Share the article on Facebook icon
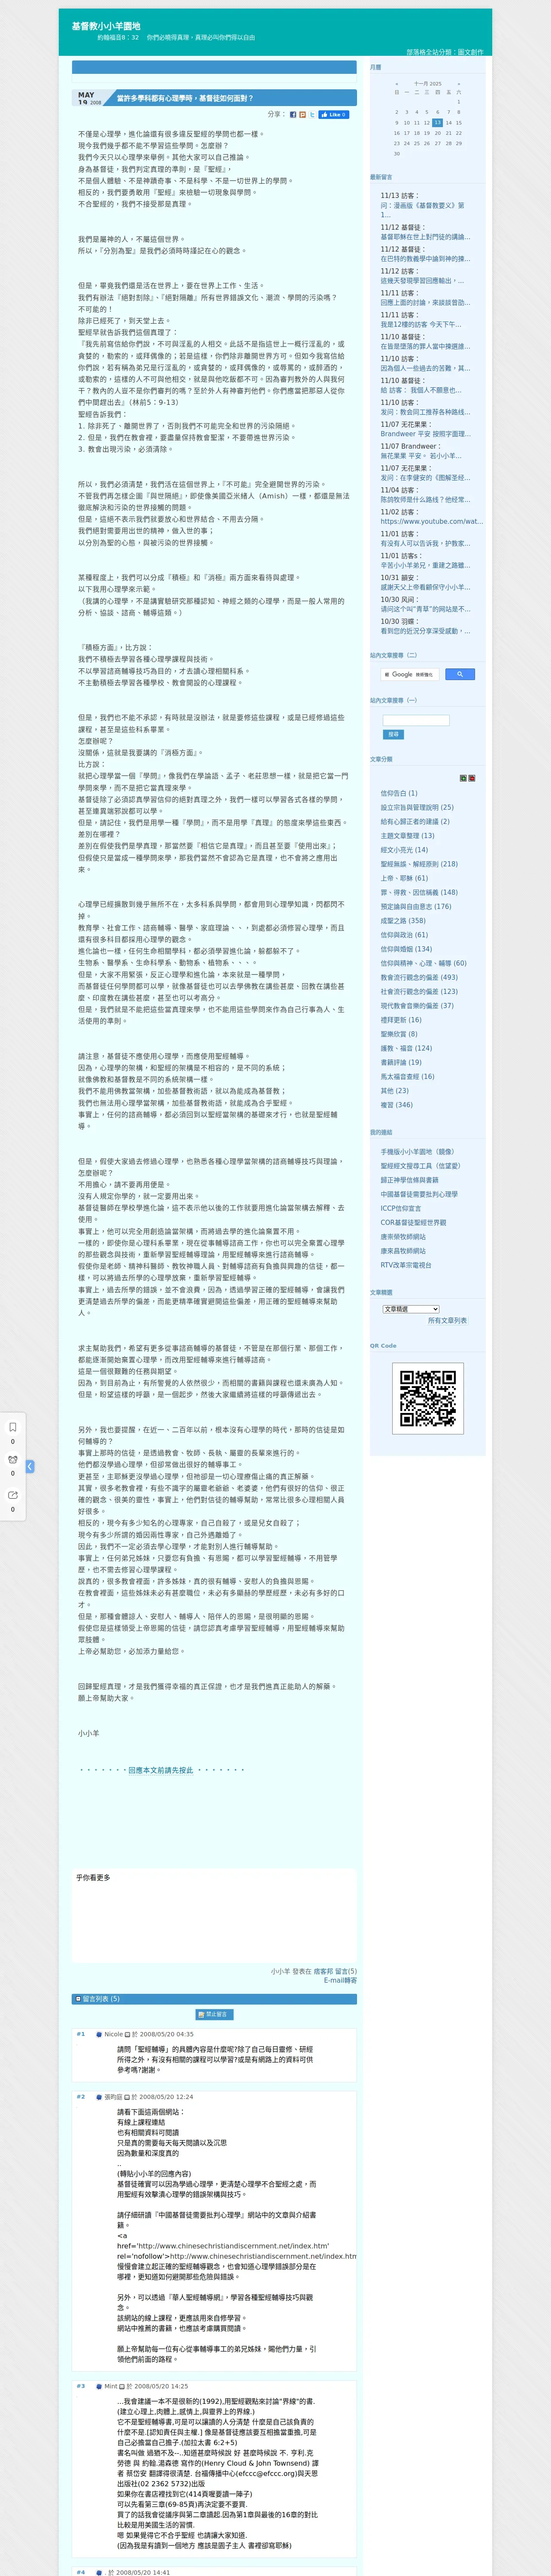Image resolution: width=551 pixels, height=2576 pixels. tap(293, 115)
